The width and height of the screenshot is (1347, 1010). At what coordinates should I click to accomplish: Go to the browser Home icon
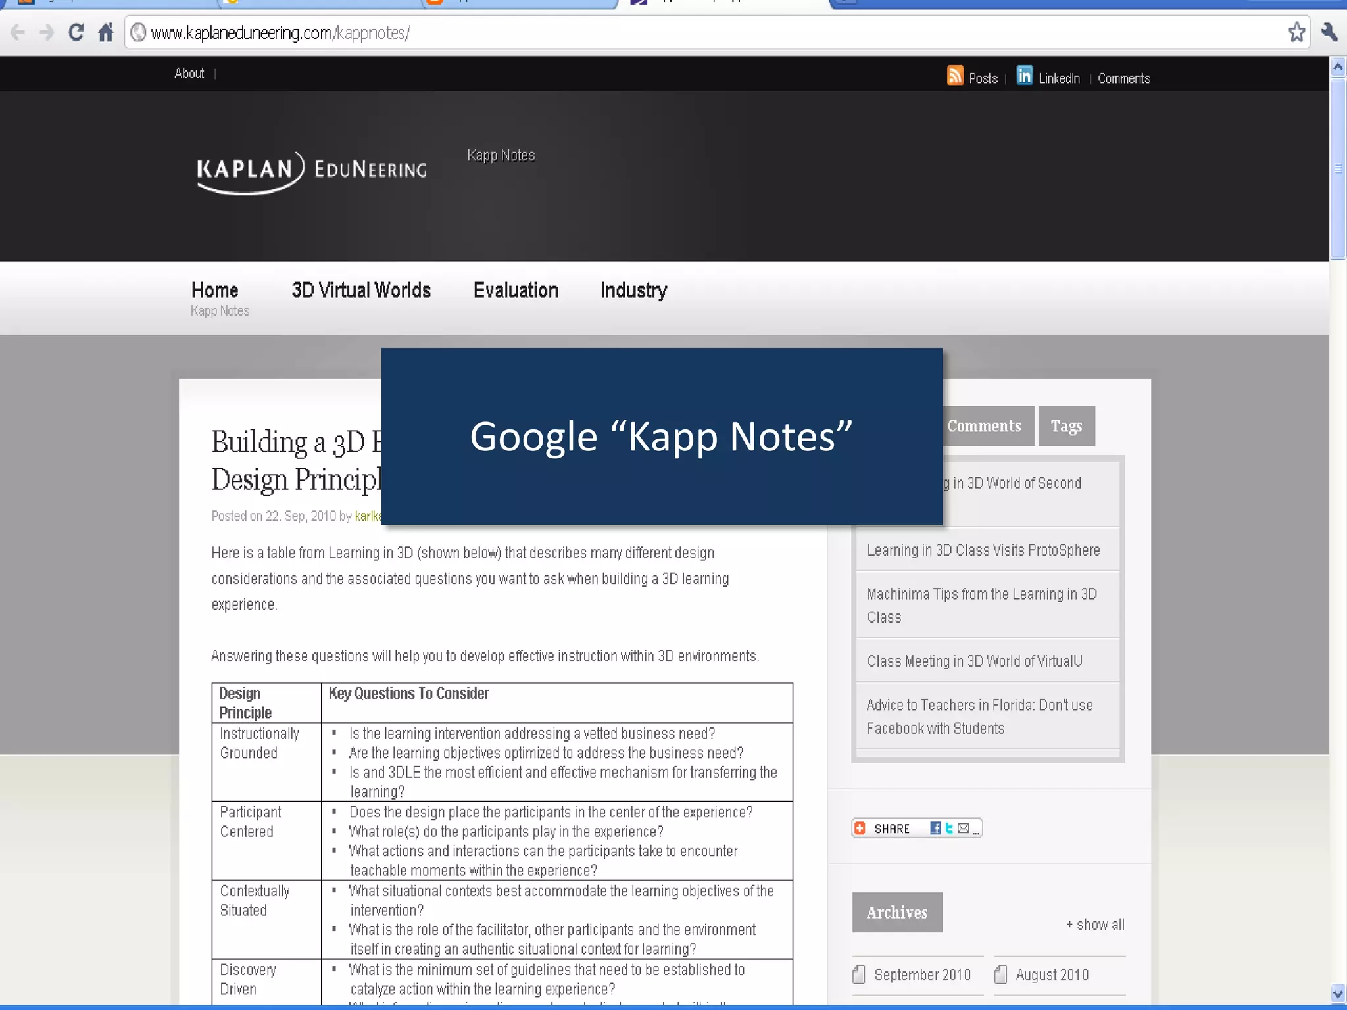click(x=106, y=32)
